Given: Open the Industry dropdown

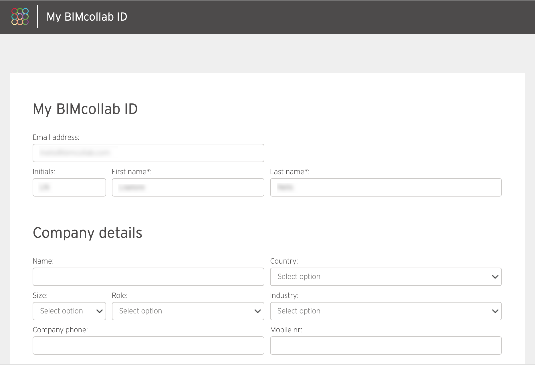Looking at the screenshot, I should coord(386,311).
